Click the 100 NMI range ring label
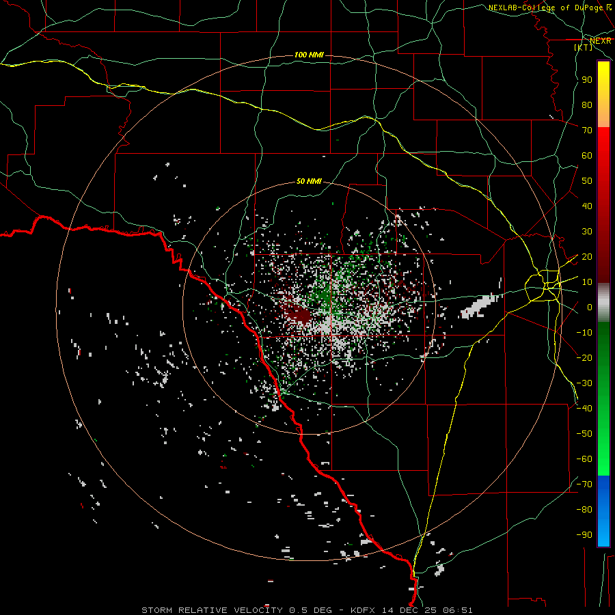615x615 pixels. click(x=309, y=55)
